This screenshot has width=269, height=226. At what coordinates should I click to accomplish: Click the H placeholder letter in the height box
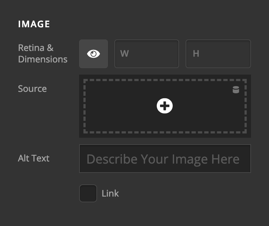point(196,54)
